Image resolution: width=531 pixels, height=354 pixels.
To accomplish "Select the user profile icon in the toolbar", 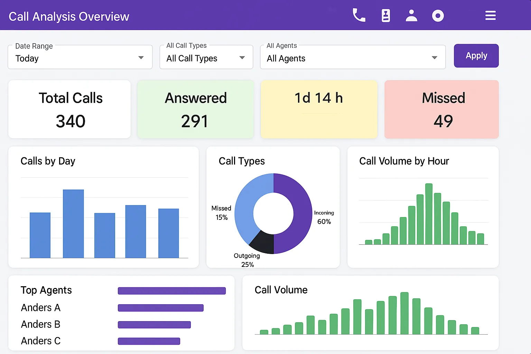I will (411, 15).
